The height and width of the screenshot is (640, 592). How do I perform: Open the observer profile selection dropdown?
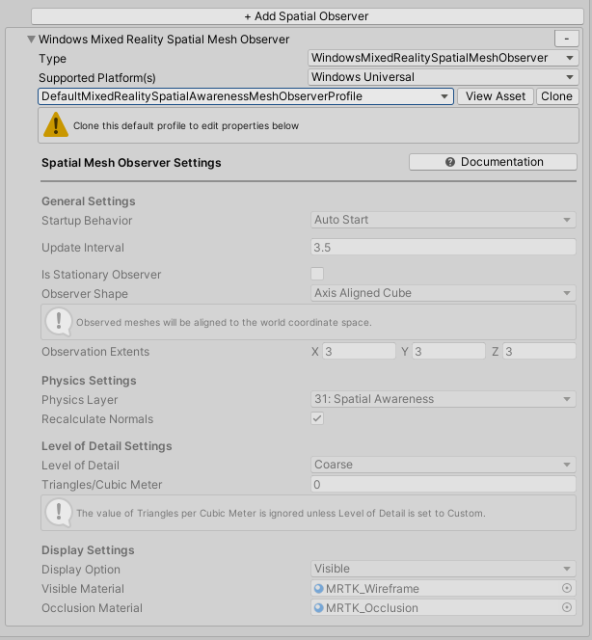(x=246, y=96)
